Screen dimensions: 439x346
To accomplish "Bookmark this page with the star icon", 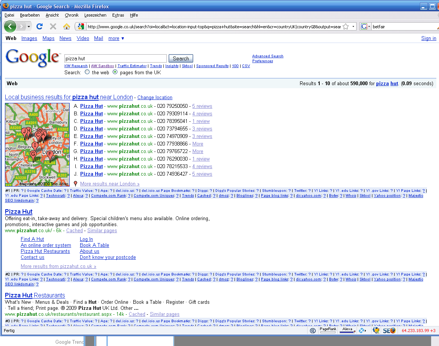I will (x=346, y=27).
